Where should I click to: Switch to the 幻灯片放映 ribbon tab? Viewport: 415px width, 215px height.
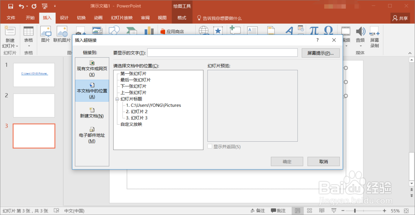coord(122,18)
